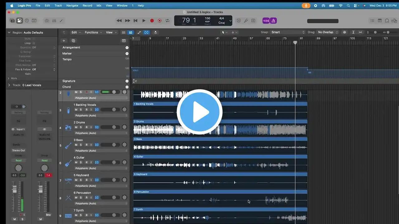Go to the beginning of project

(136, 21)
